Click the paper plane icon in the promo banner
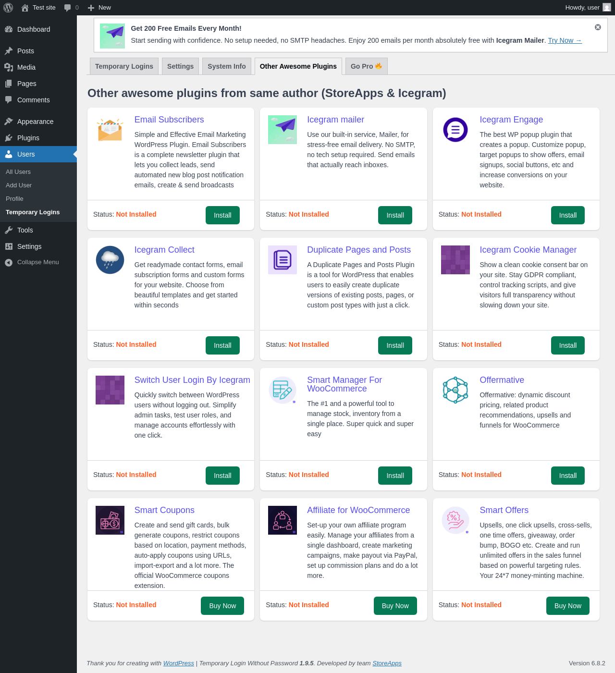Viewport: 615px width, 673px height. click(x=112, y=36)
